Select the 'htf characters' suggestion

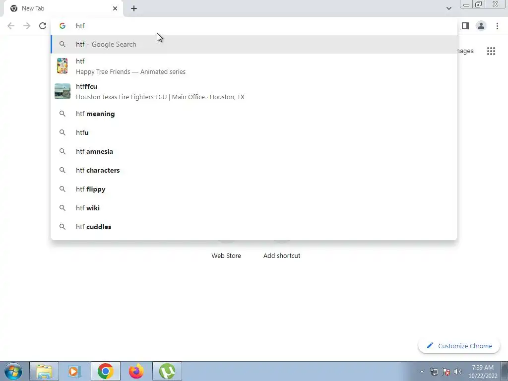click(254, 170)
